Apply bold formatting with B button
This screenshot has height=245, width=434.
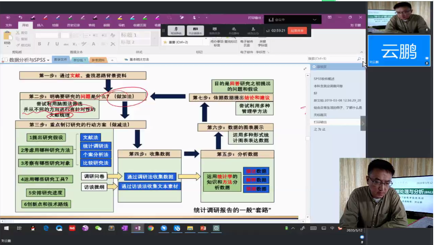[x=40, y=44]
